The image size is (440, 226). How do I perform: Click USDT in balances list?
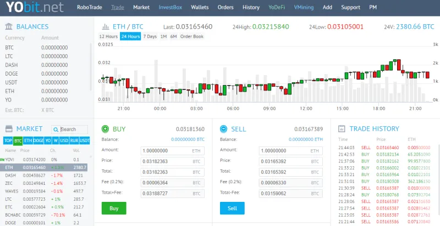(x=11, y=82)
